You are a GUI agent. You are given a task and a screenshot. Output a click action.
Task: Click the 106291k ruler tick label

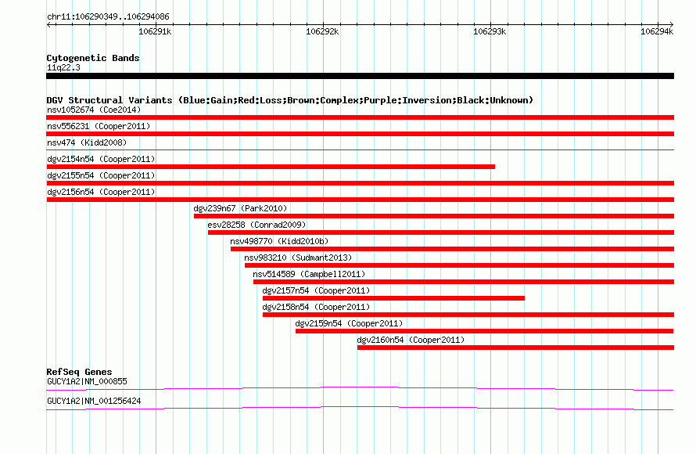155,31
